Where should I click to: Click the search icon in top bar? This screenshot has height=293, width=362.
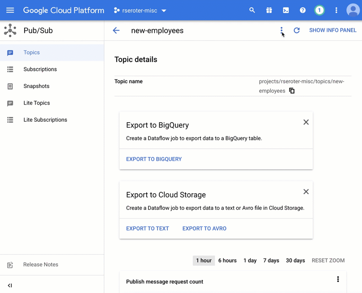(252, 10)
